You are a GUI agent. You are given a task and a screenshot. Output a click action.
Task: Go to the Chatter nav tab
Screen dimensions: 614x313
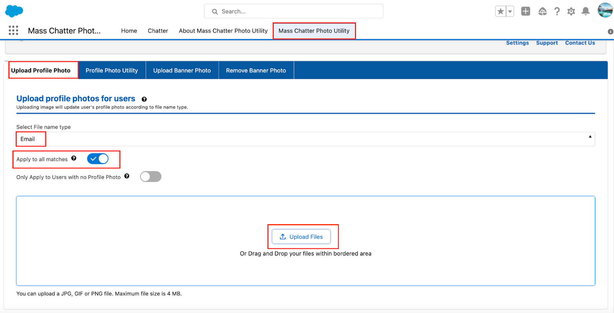(x=158, y=31)
